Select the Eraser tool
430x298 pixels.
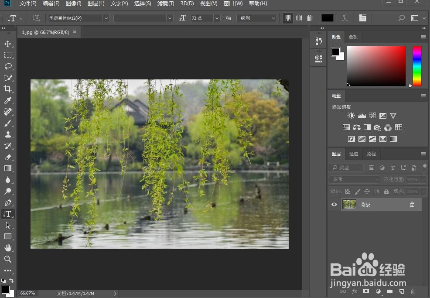8,157
